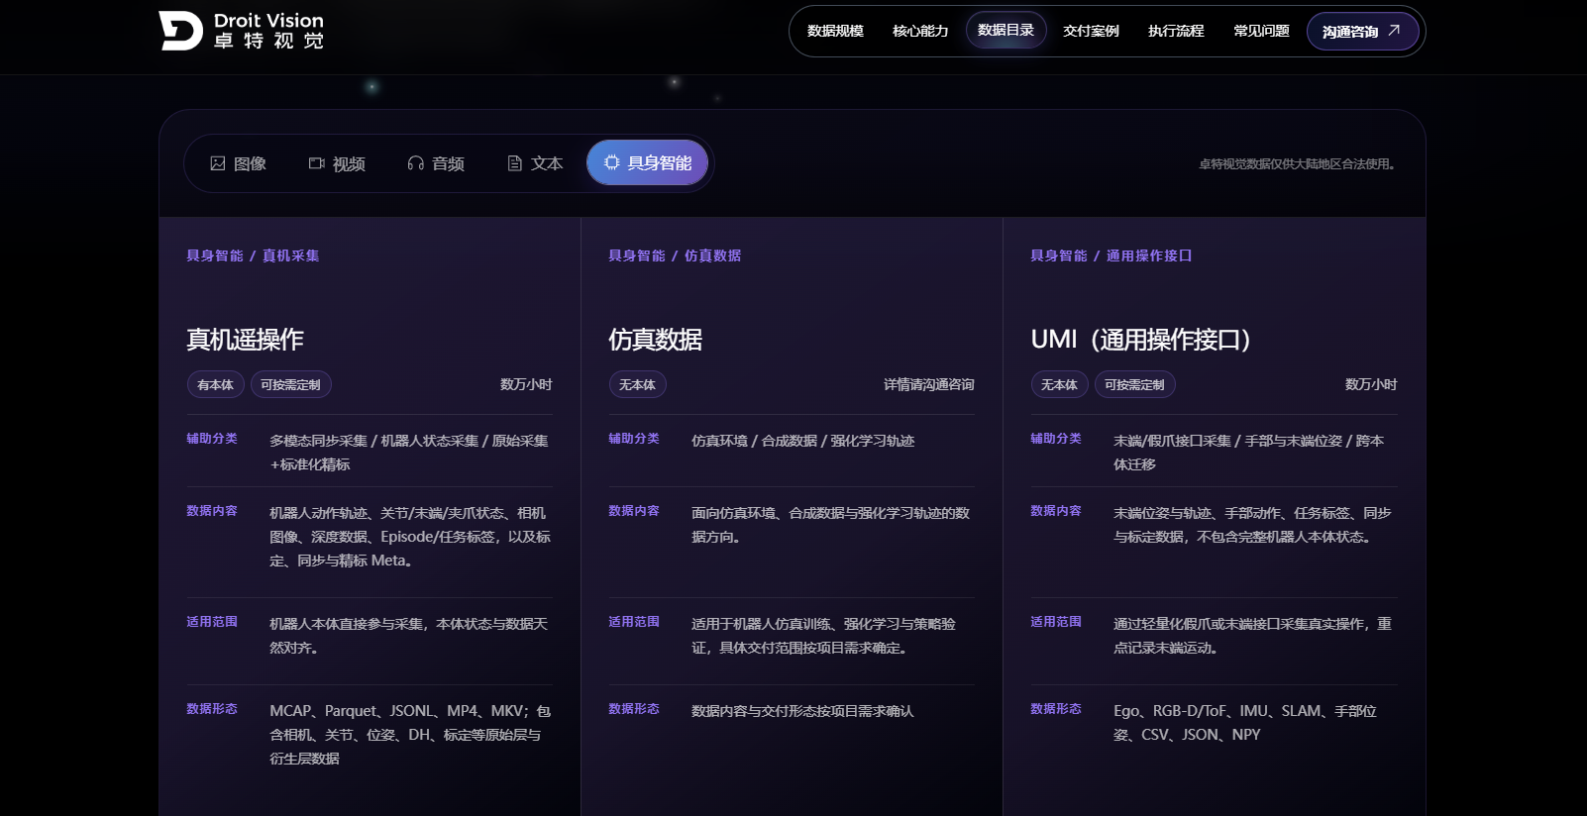
Task: Click 可按需定制 tag in 真机遥操作 card
Action: tap(291, 384)
